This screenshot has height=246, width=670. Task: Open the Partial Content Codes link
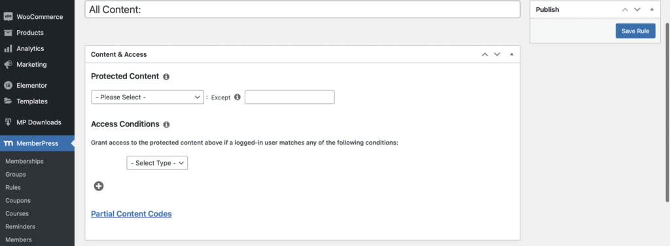(x=131, y=213)
